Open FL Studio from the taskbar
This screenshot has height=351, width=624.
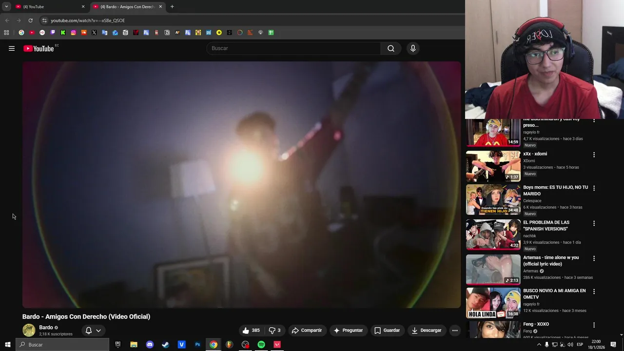229,345
